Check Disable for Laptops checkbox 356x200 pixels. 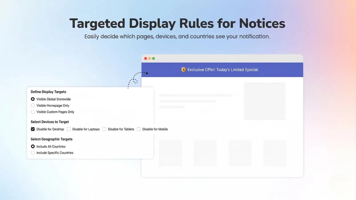[x=69, y=129]
